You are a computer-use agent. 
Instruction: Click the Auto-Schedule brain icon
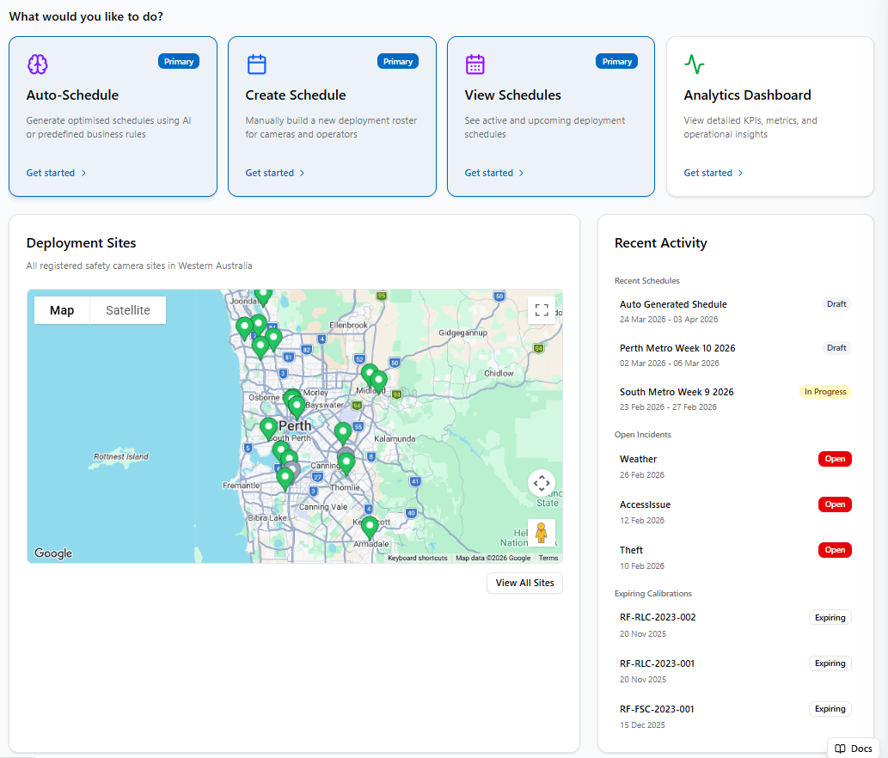[x=37, y=64]
